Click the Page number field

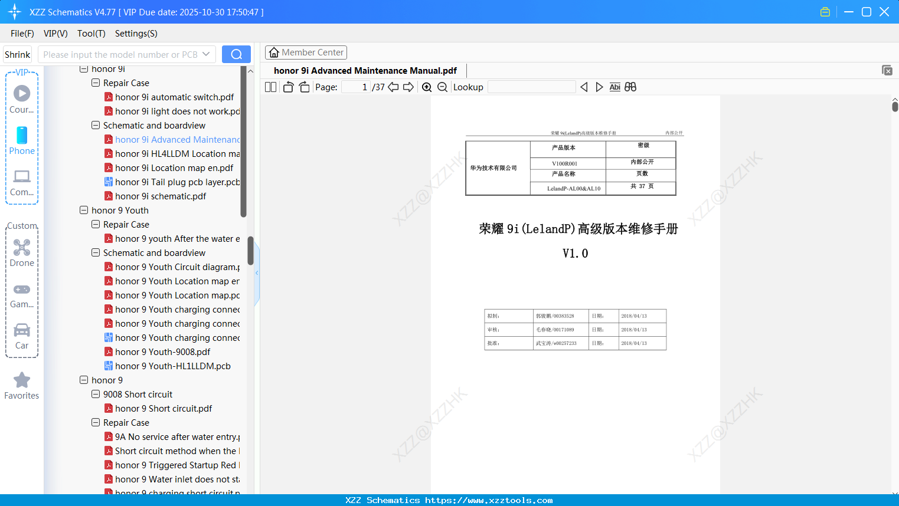point(355,87)
